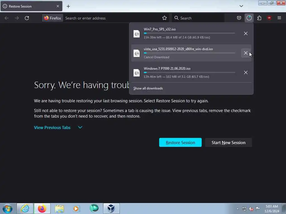Click the Cancel Download status text
286x214 pixels.
(156, 57)
